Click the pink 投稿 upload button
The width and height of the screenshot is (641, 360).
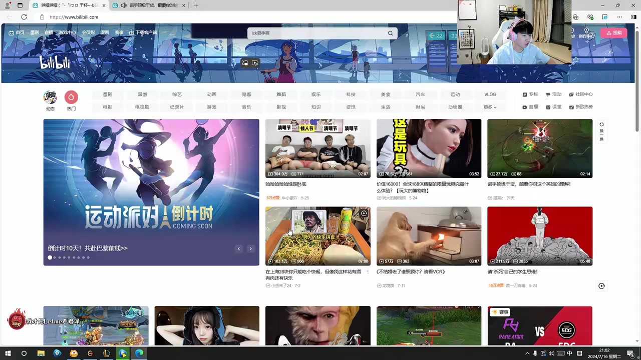(x=613, y=33)
